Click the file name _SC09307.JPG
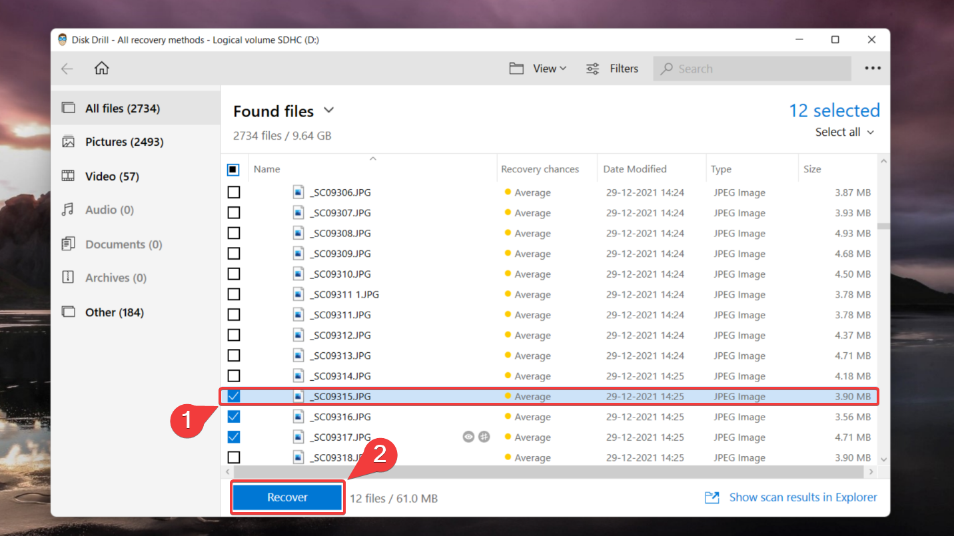Image resolution: width=954 pixels, height=536 pixels. [x=340, y=213]
